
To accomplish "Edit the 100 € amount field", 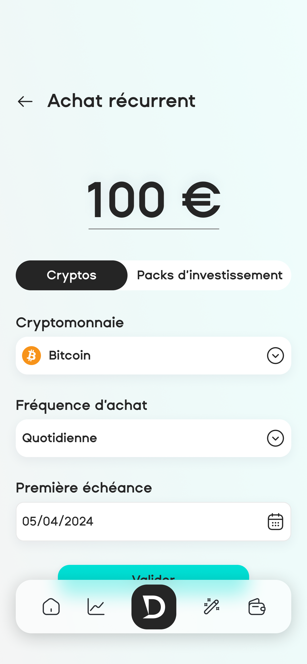I will [x=154, y=200].
